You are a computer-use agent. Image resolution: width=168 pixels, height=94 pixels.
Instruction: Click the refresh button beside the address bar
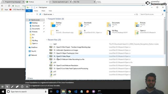tap(137, 14)
